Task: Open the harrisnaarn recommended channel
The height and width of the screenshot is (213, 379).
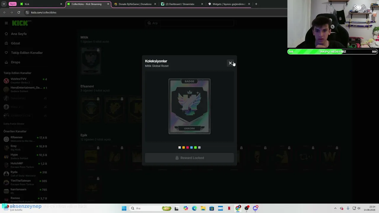Action: 25,191
